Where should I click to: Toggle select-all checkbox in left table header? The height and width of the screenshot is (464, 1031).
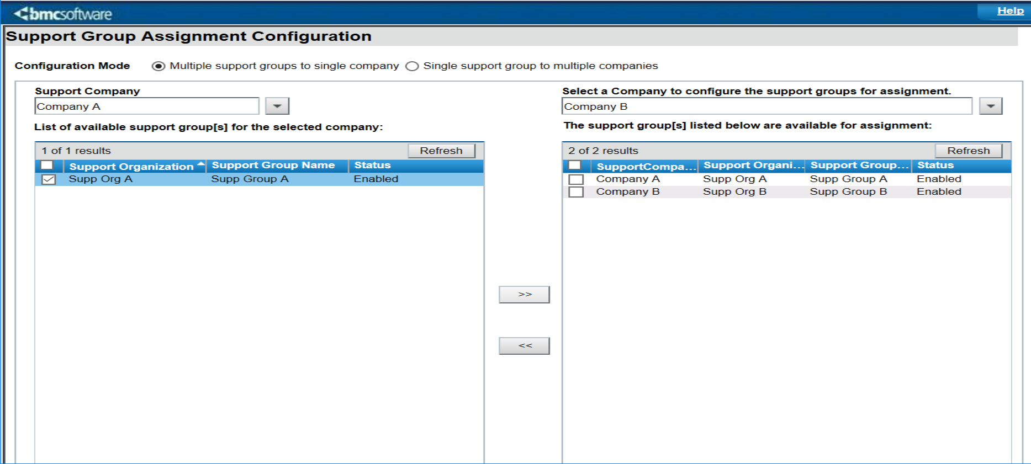(x=47, y=166)
